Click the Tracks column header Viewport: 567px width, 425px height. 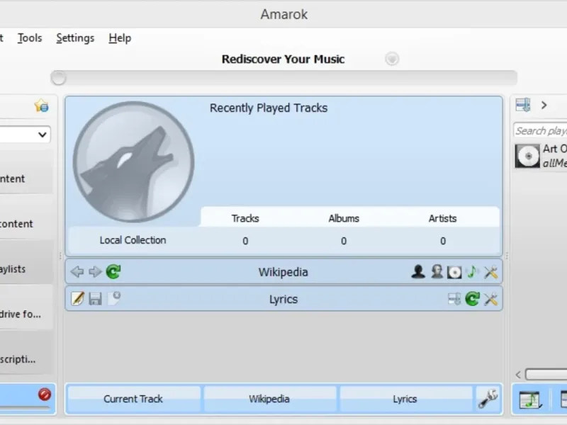click(x=245, y=218)
